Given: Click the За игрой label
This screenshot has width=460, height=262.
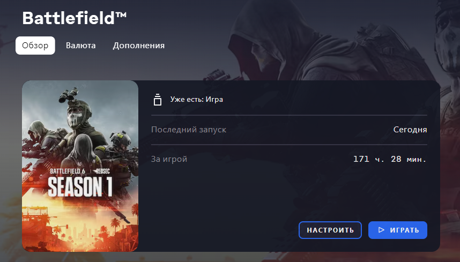Looking at the screenshot, I should click(x=169, y=159).
